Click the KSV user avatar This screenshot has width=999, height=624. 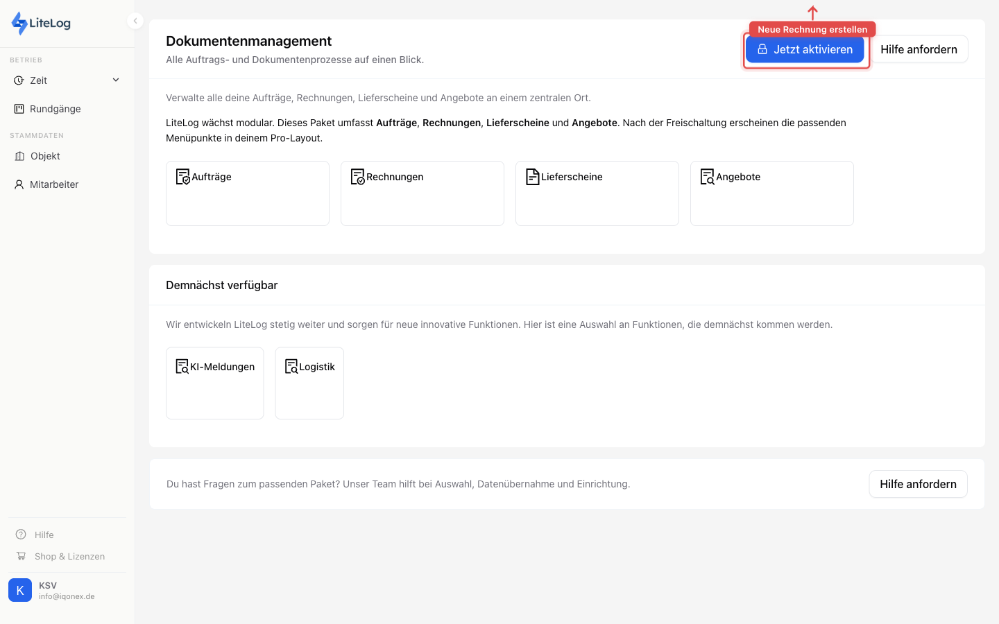tap(20, 590)
